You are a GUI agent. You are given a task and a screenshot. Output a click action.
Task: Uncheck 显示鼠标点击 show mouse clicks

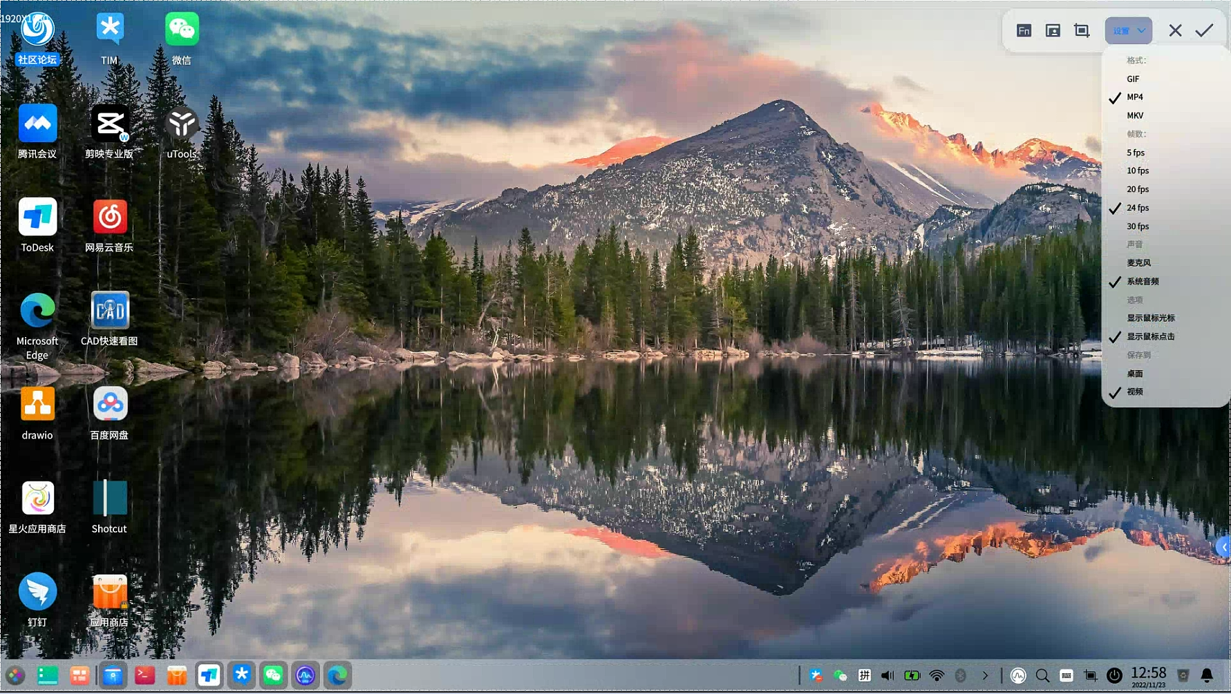tap(1150, 337)
